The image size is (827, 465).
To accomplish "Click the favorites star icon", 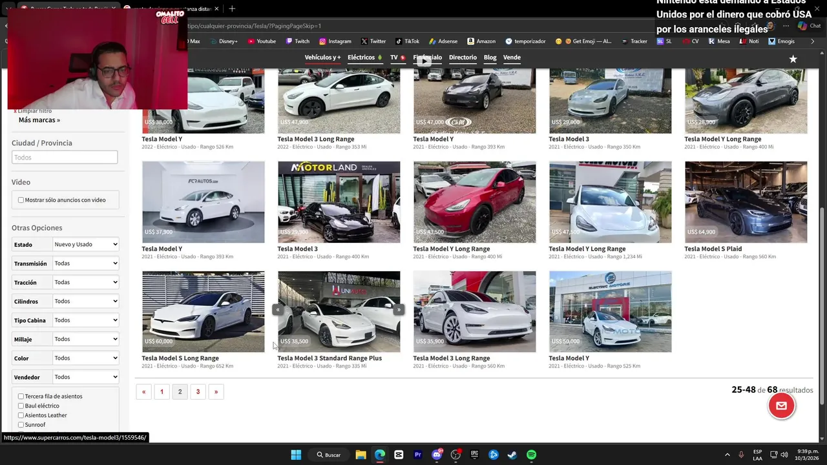I will pyautogui.click(x=793, y=59).
